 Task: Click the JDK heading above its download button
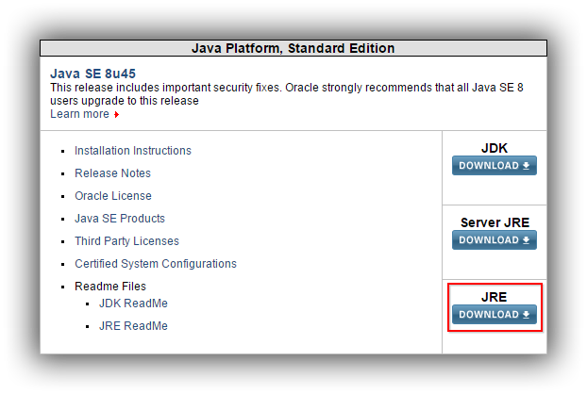tap(495, 148)
